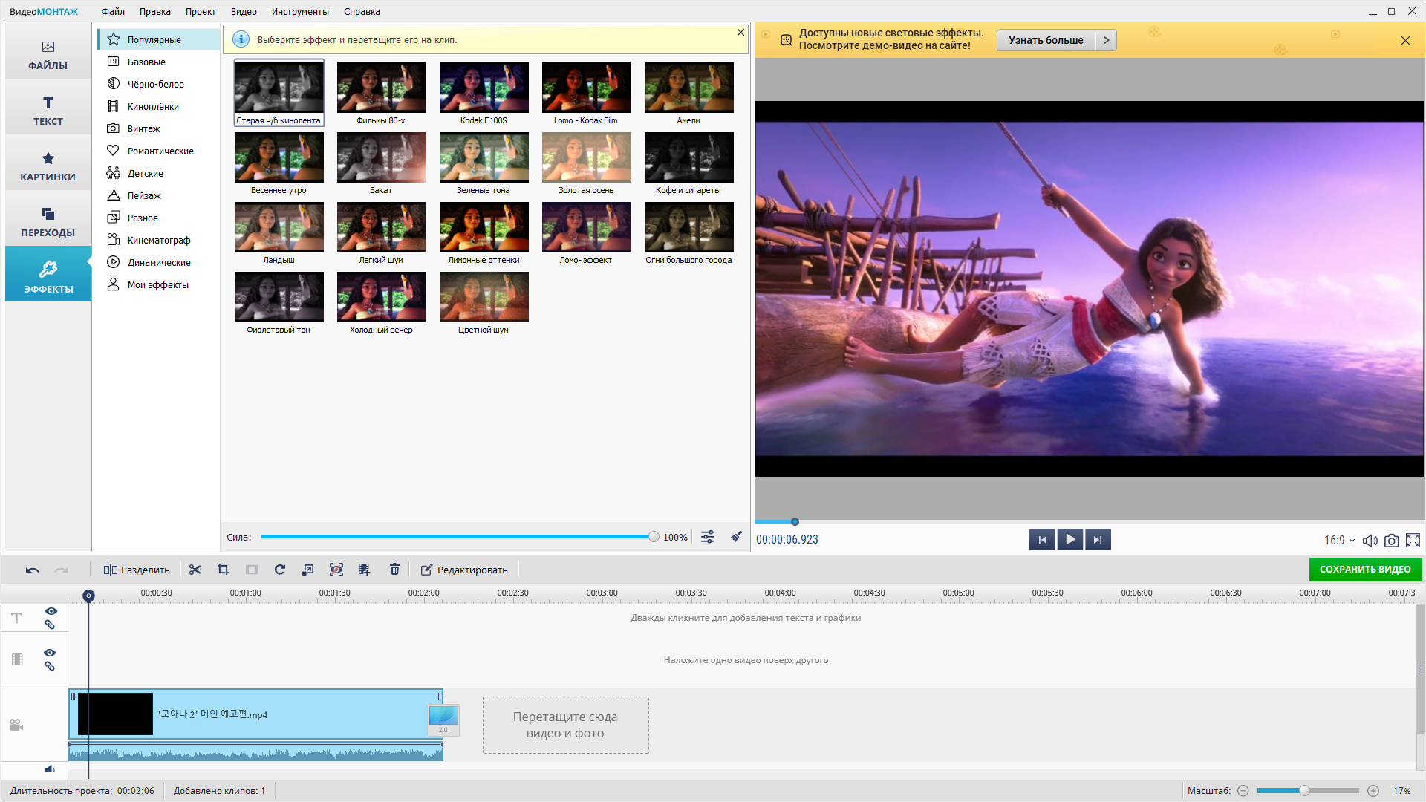The image size is (1426, 802).
Task: Click the Разделить split button
Action: 137,570
